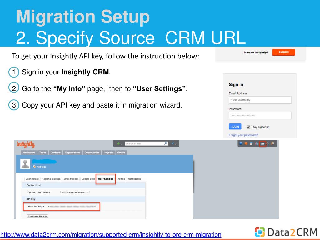Click the green plus add-new icon
320x240 pixels.
click(x=118, y=143)
